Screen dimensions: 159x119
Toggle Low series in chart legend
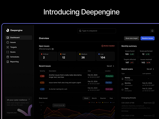click(x=113, y=102)
